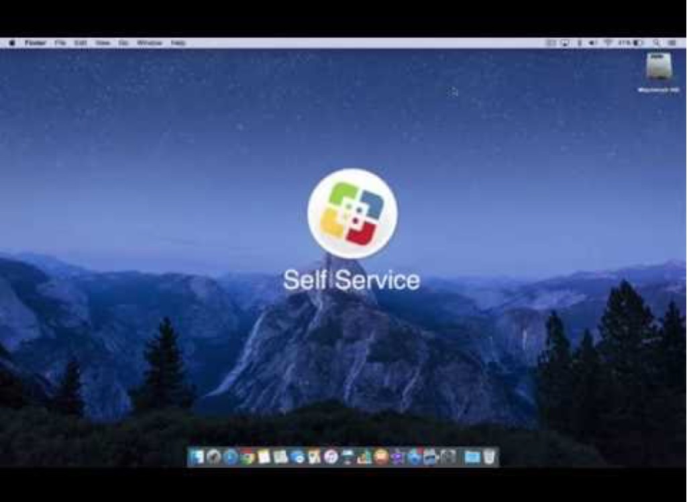The width and height of the screenshot is (687, 502).
Task: Open the AirPlay display menu
Action: point(565,43)
